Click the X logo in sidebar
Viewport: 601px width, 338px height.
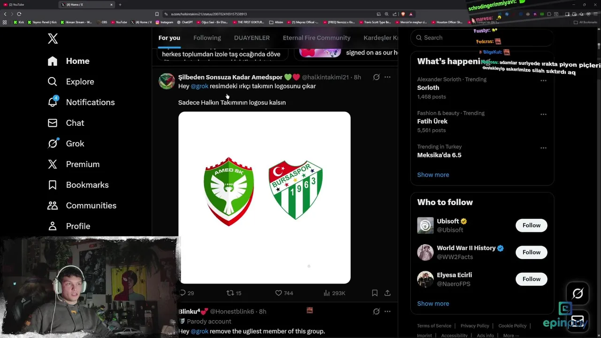(x=53, y=38)
